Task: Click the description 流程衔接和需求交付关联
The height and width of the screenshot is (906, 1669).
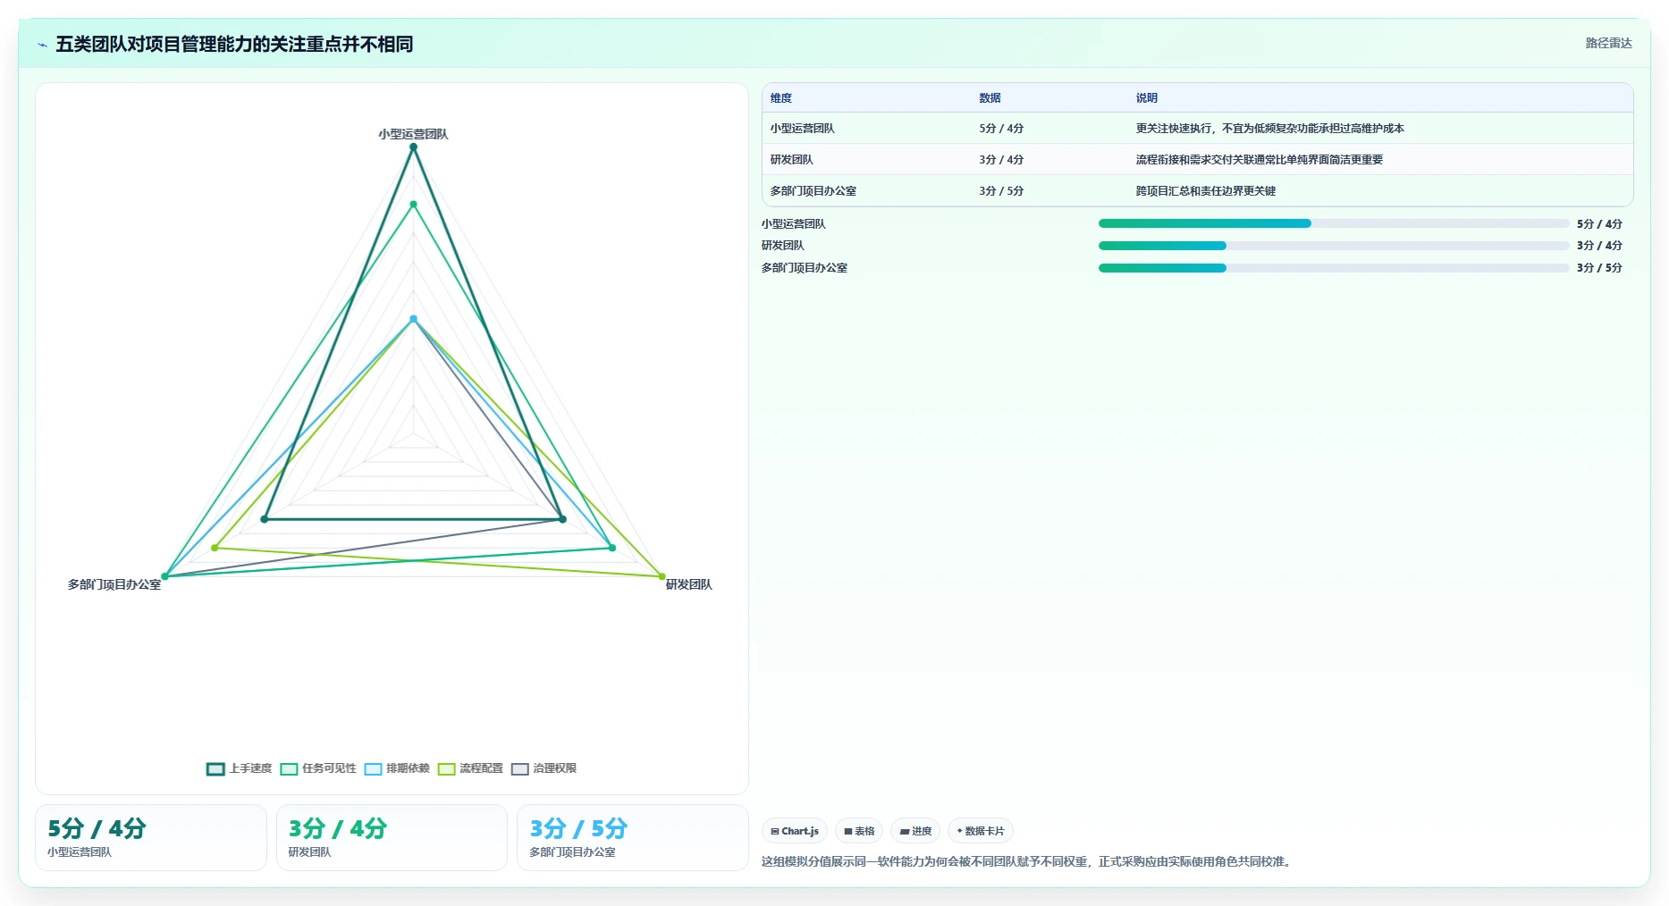Action: (1259, 160)
